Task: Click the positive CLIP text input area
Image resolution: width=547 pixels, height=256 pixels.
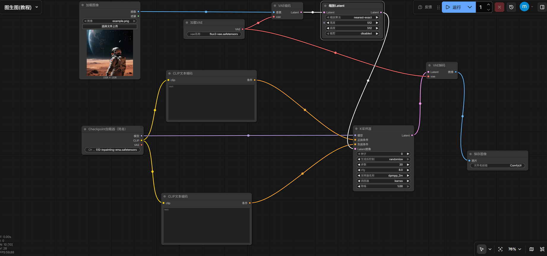Action: point(211,102)
